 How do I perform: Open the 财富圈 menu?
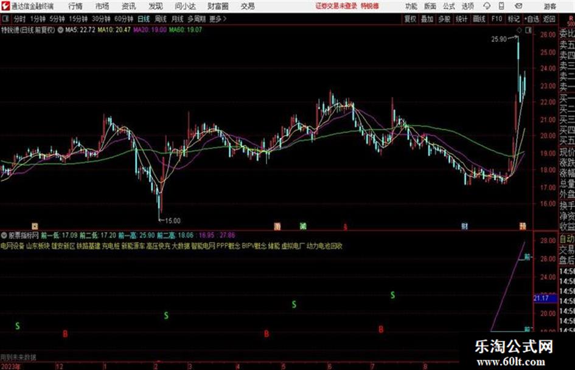coord(218,6)
